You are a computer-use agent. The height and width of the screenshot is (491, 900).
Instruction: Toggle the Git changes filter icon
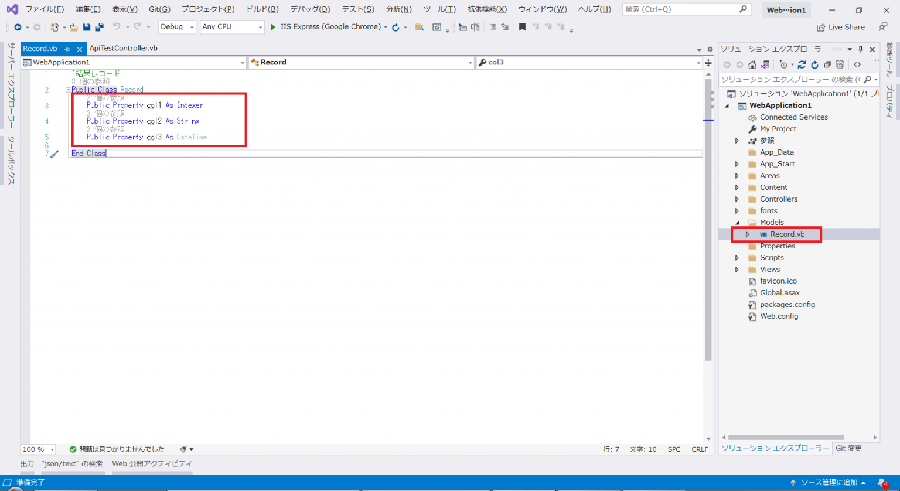(x=784, y=64)
